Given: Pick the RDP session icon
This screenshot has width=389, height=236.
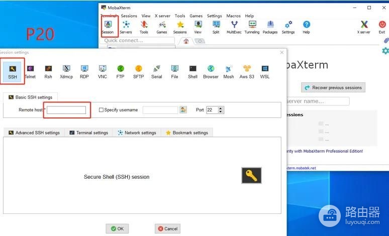Looking at the screenshot, I should pyautogui.click(x=84, y=72).
